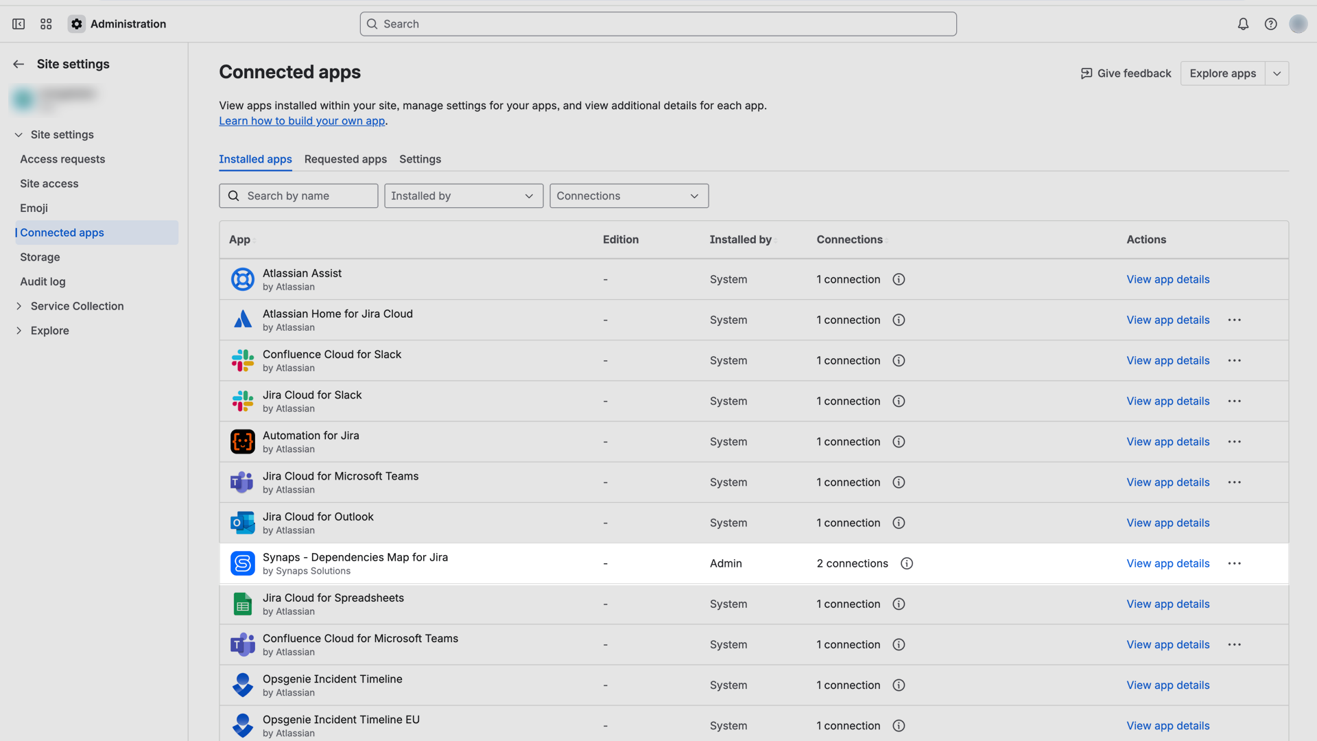The image size is (1317, 741).
Task: Open more actions for Jira Cloud for Slack
Action: (1234, 401)
